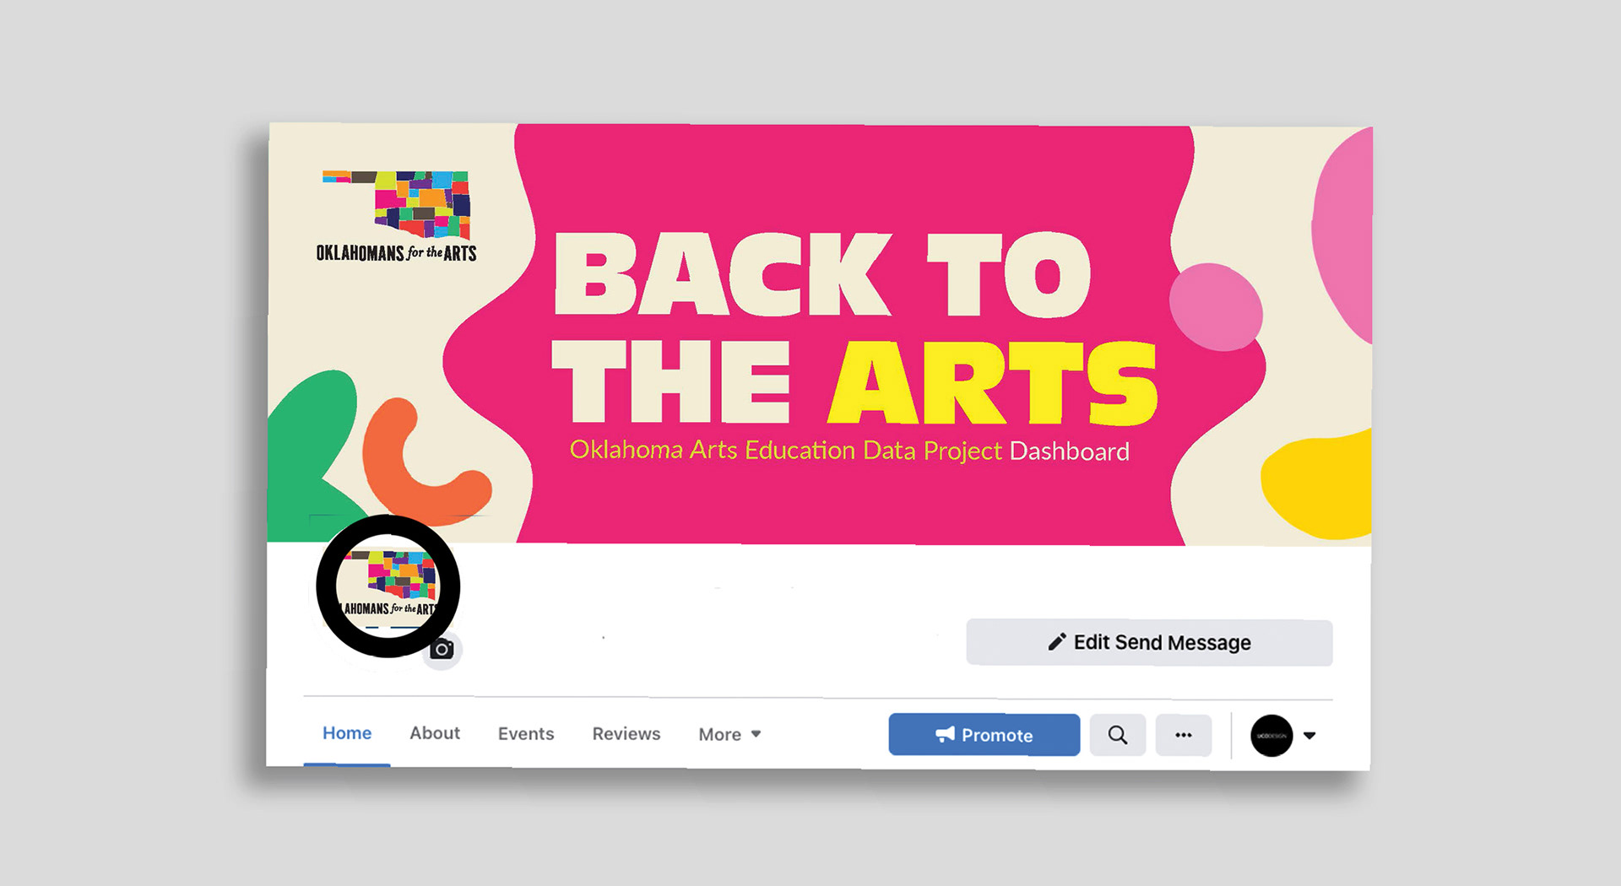The image size is (1621, 886).
Task: Open the search magnifier icon
Action: pyautogui.click(x=1117, y=735)
